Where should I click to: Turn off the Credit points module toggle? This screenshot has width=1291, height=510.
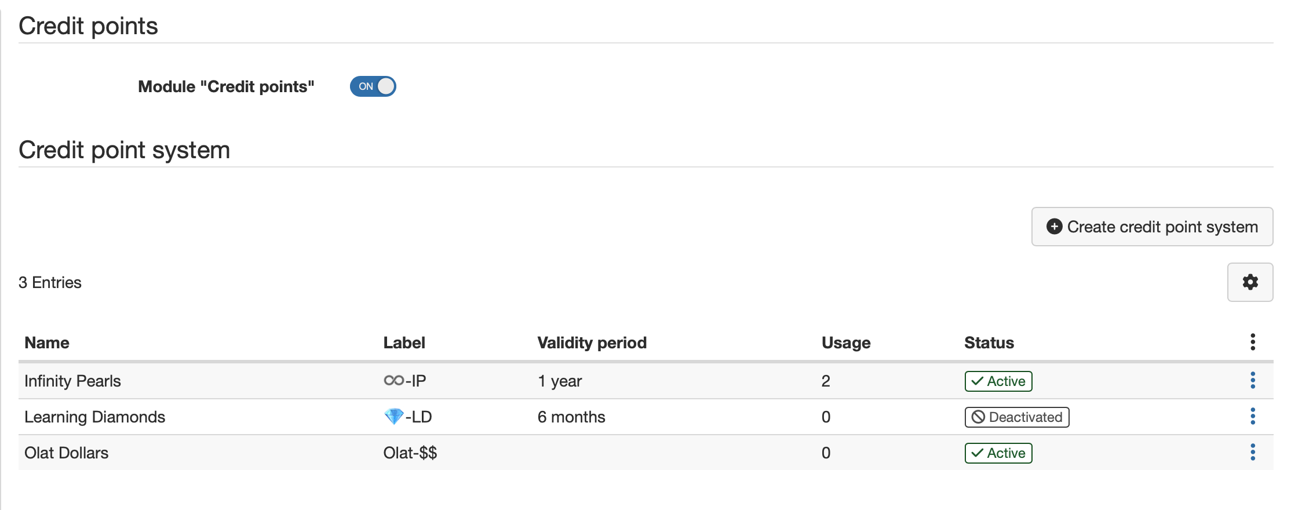[373, 86]
